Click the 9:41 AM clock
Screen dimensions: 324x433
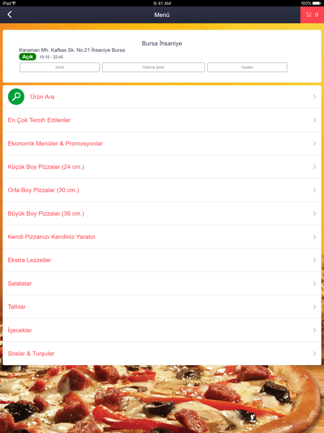tap(162, 3)
